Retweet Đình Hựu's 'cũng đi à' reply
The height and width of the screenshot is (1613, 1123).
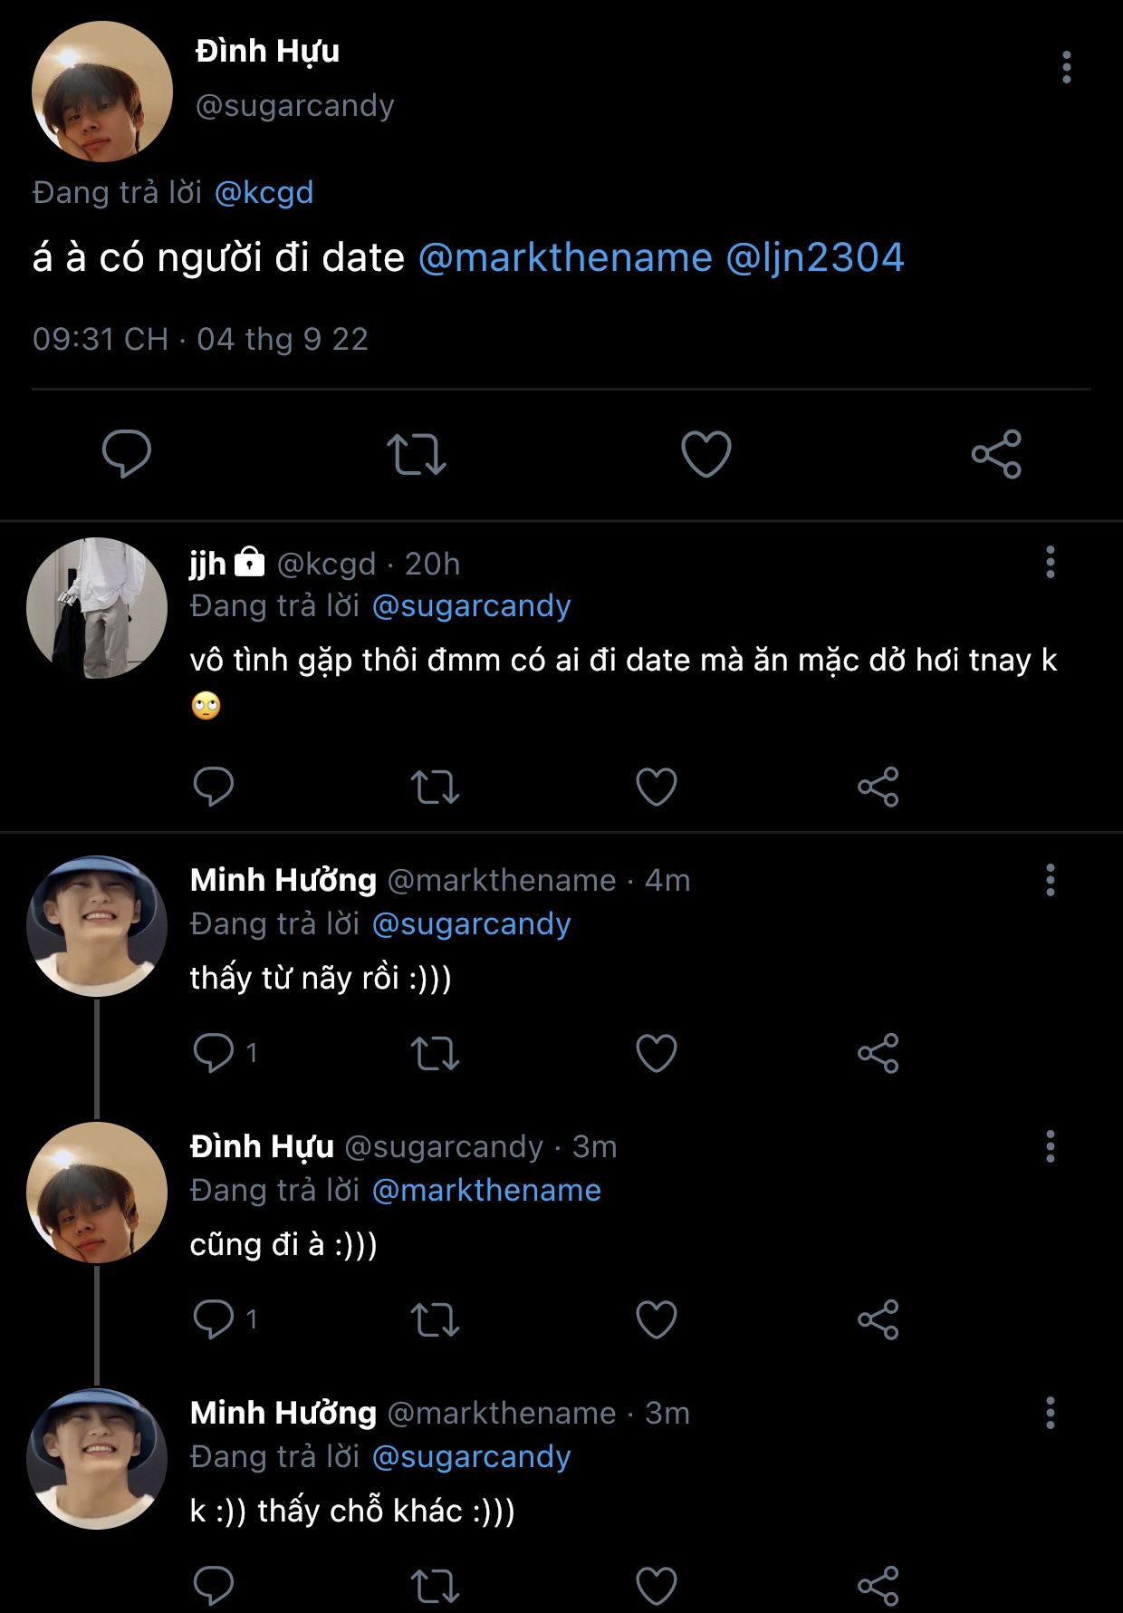[x=435, y=1318]
